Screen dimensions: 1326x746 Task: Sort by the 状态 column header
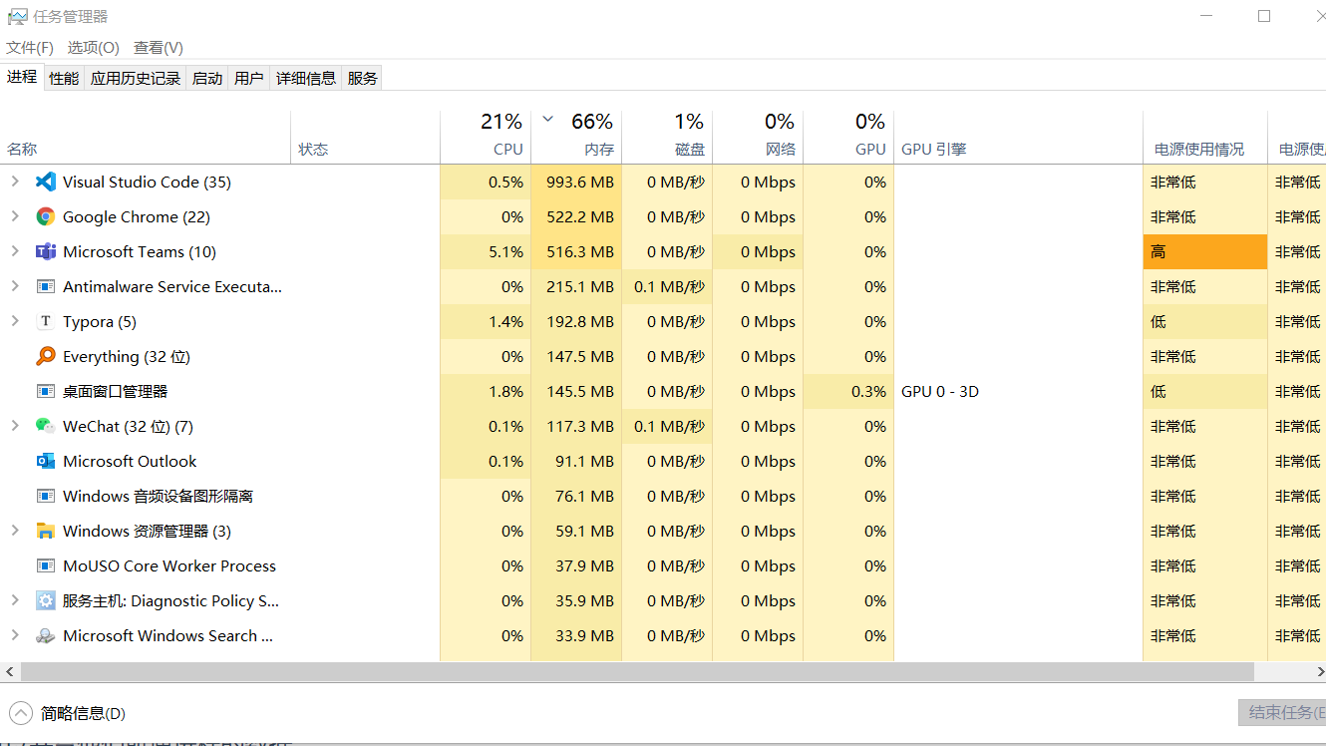coord(365,138)
